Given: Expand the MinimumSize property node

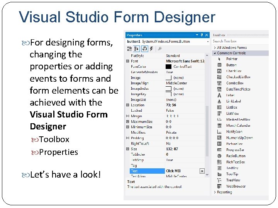Looking at the screenshot, I should (127, 127).
